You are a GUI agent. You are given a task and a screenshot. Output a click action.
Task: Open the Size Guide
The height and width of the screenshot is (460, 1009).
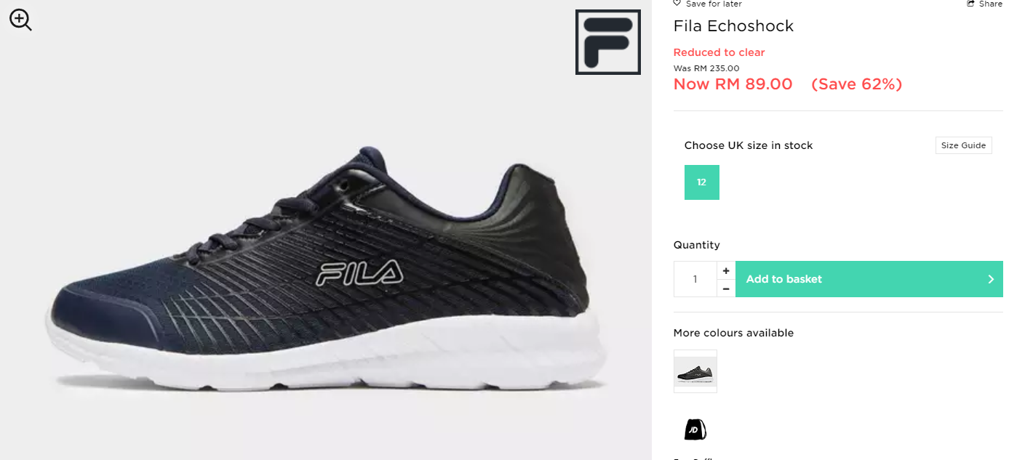(x=963, y=145)
